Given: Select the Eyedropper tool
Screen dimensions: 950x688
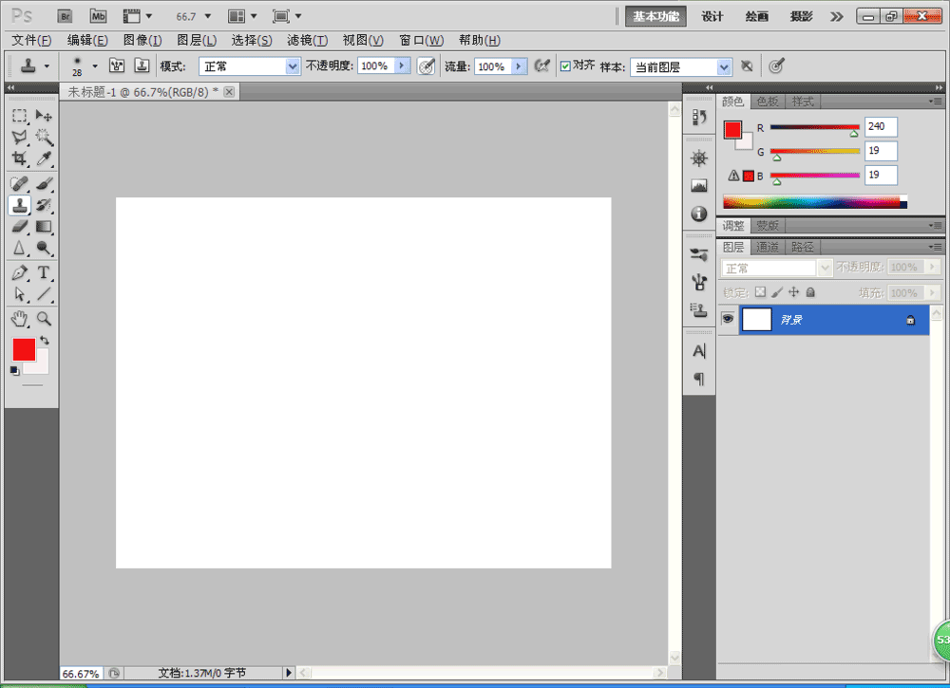Looking at the screenshot, I should [44, 158].
